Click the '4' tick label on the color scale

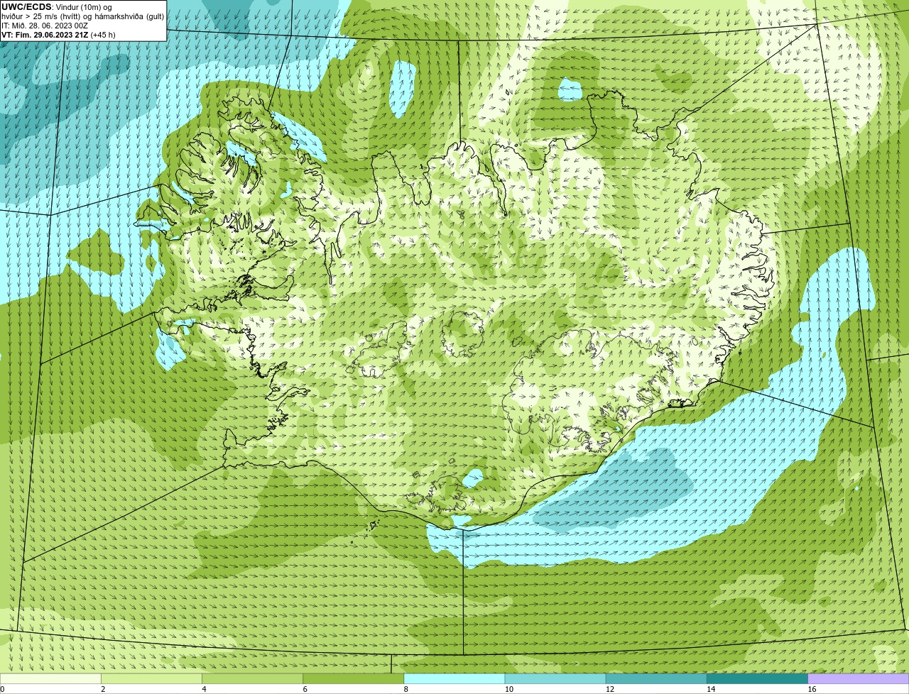click(204, 689)
